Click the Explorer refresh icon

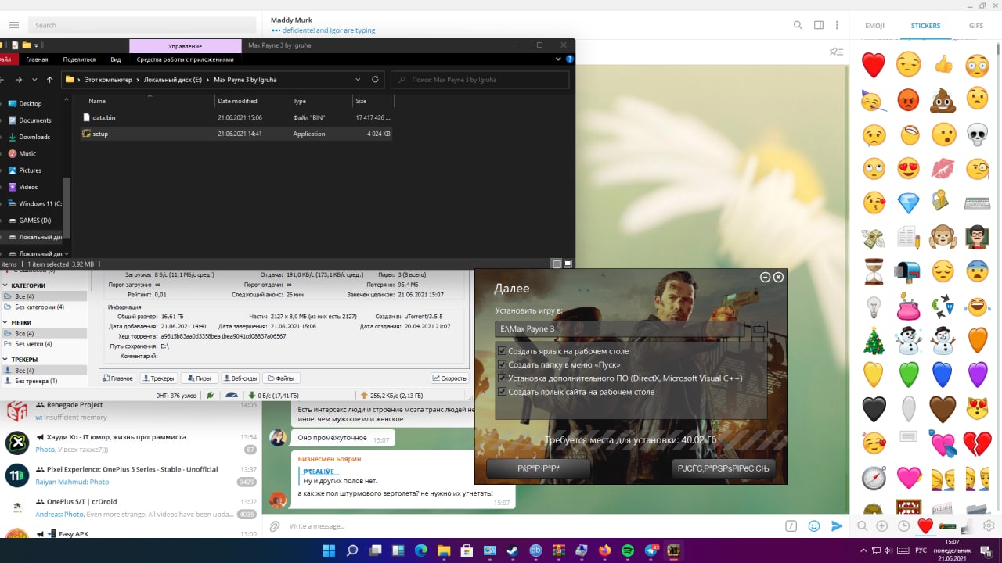coord(375,79)
